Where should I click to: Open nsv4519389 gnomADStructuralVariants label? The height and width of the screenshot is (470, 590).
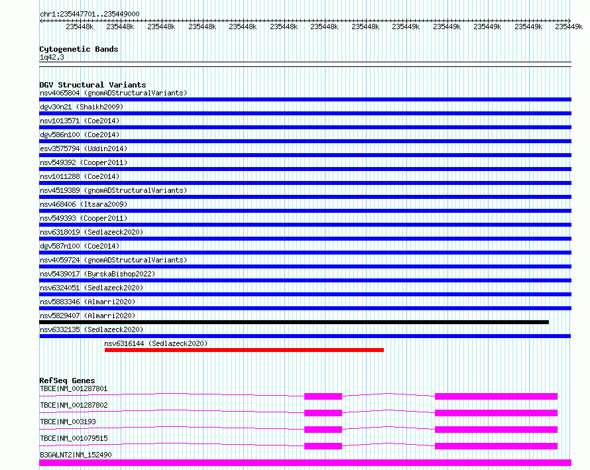(113, 190)
